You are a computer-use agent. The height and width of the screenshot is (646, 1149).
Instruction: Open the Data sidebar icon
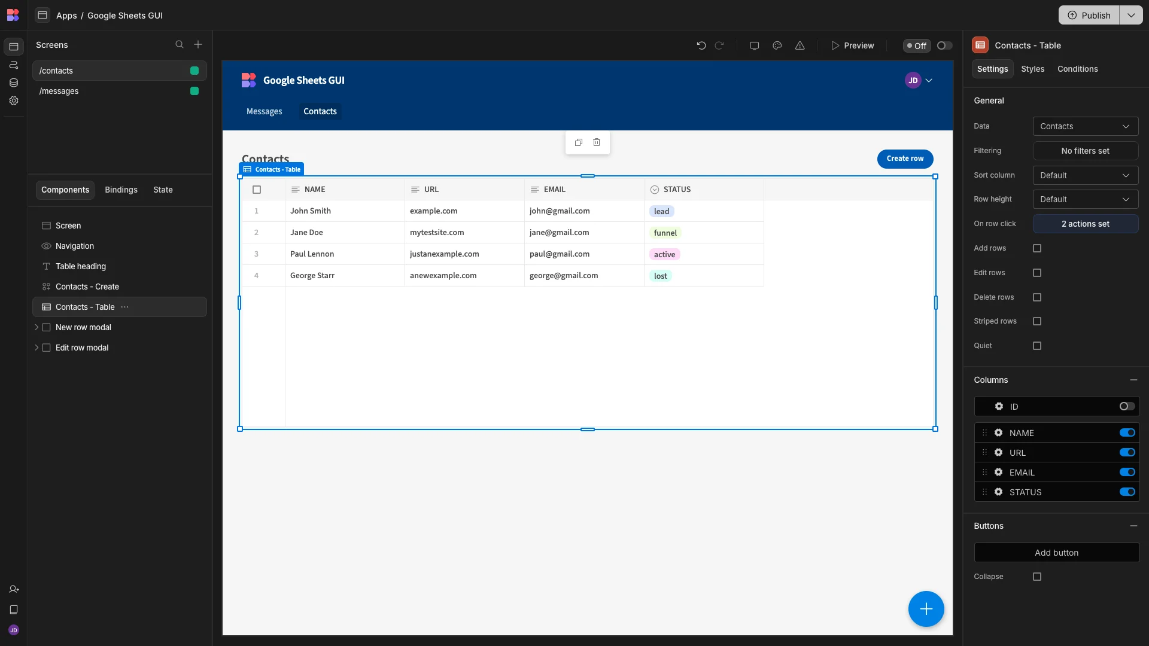coord(14,83)
